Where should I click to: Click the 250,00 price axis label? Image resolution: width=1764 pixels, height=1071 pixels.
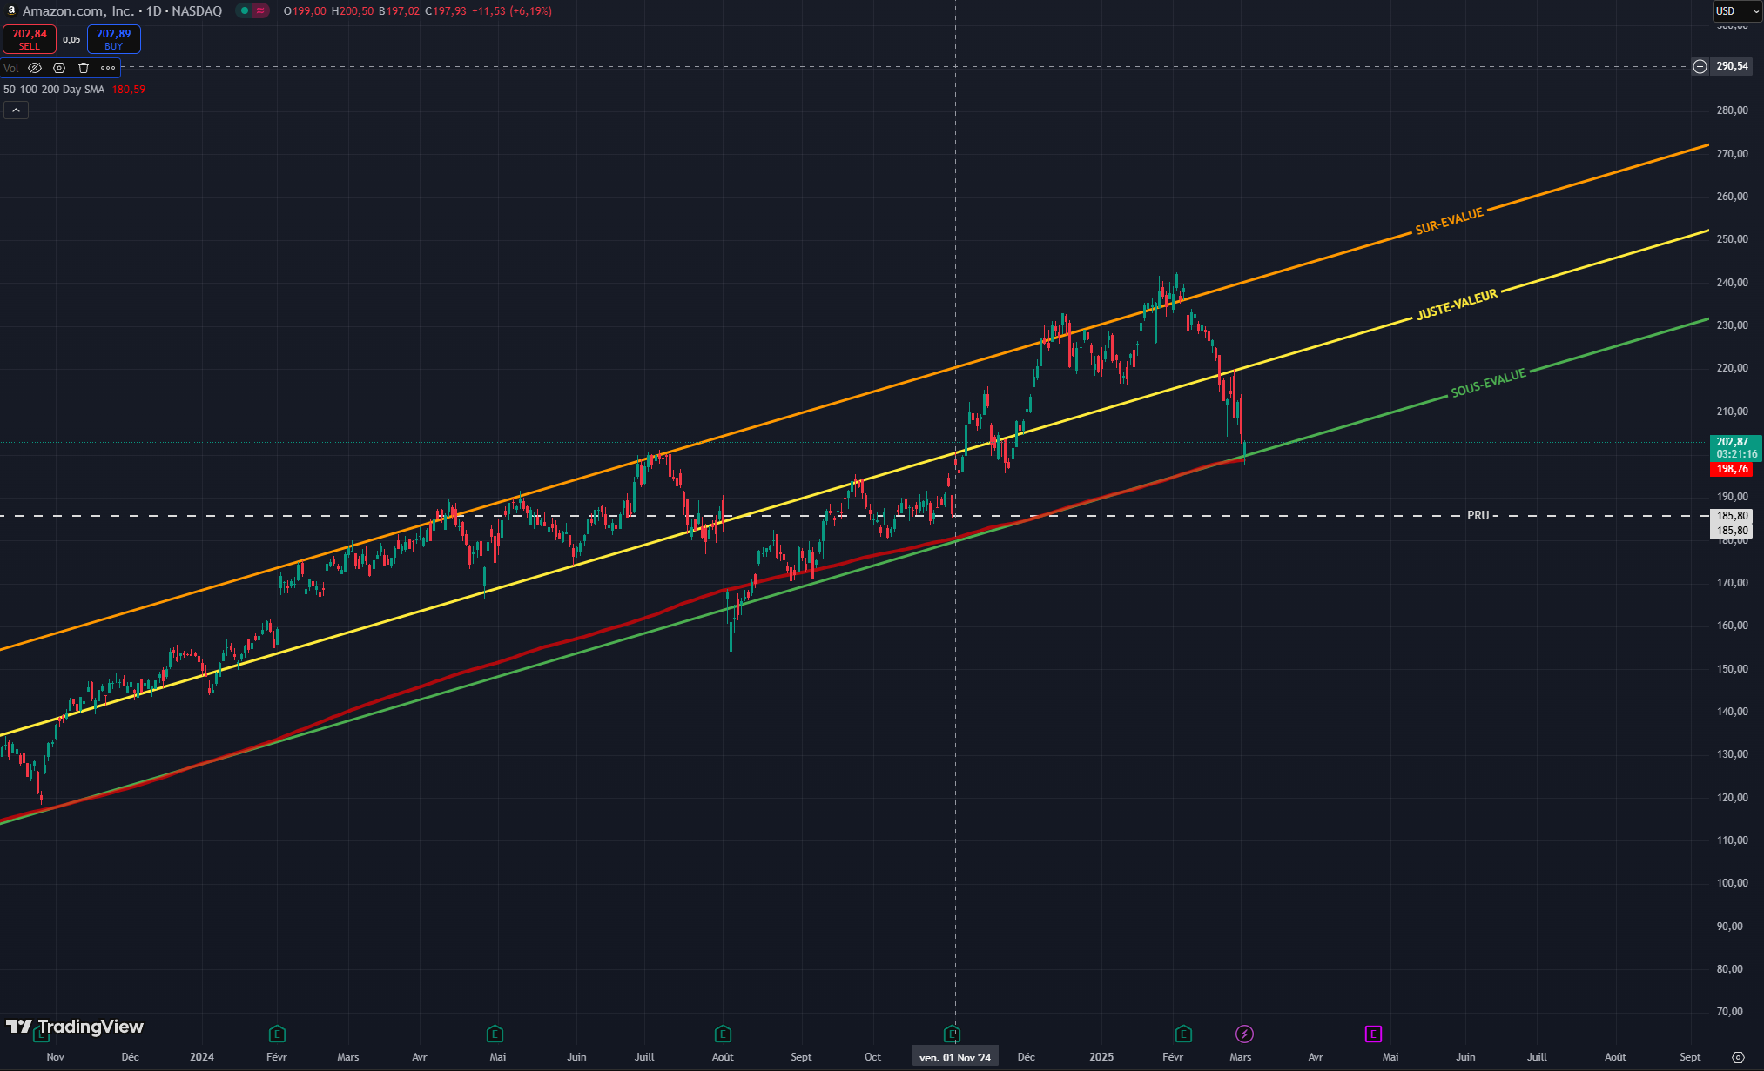tap(1733, 239)
